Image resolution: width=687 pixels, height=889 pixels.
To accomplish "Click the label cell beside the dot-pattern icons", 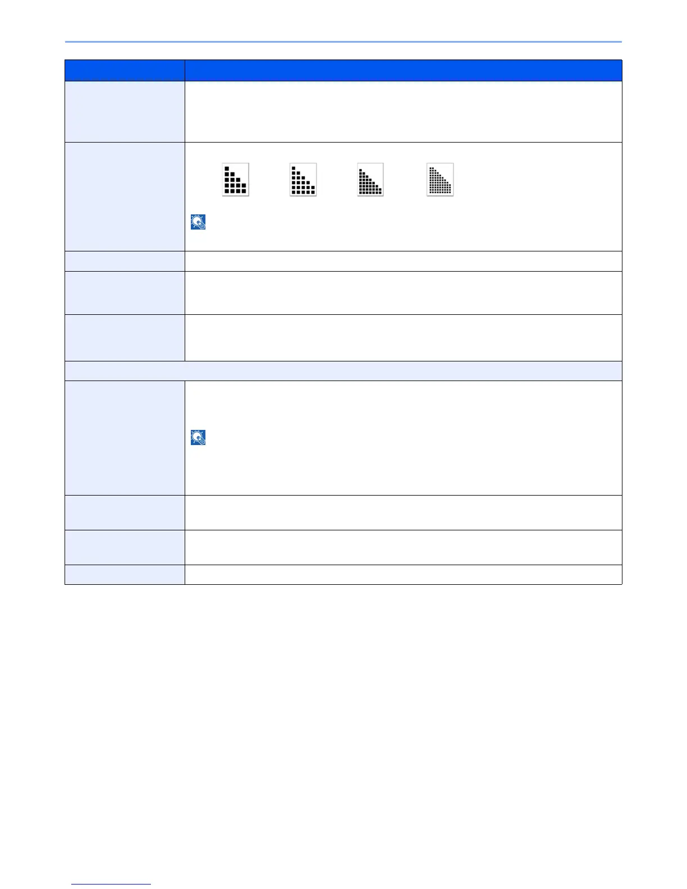I will [x=125, y=196].
